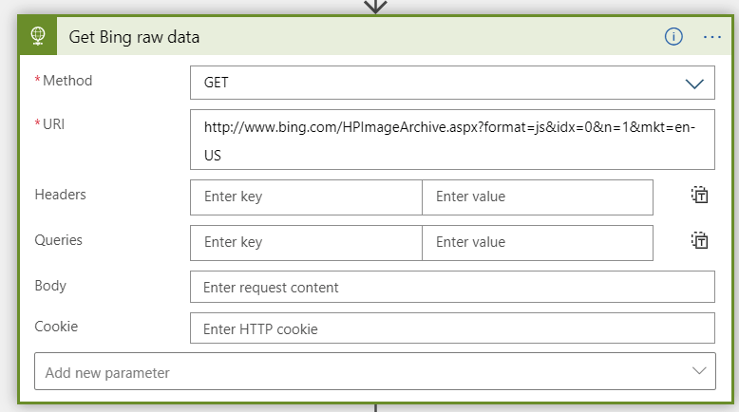Edit the URI field with Bing URL
Image resolution: width=739 pixels, height=412 pixels.
coord(452,140)
